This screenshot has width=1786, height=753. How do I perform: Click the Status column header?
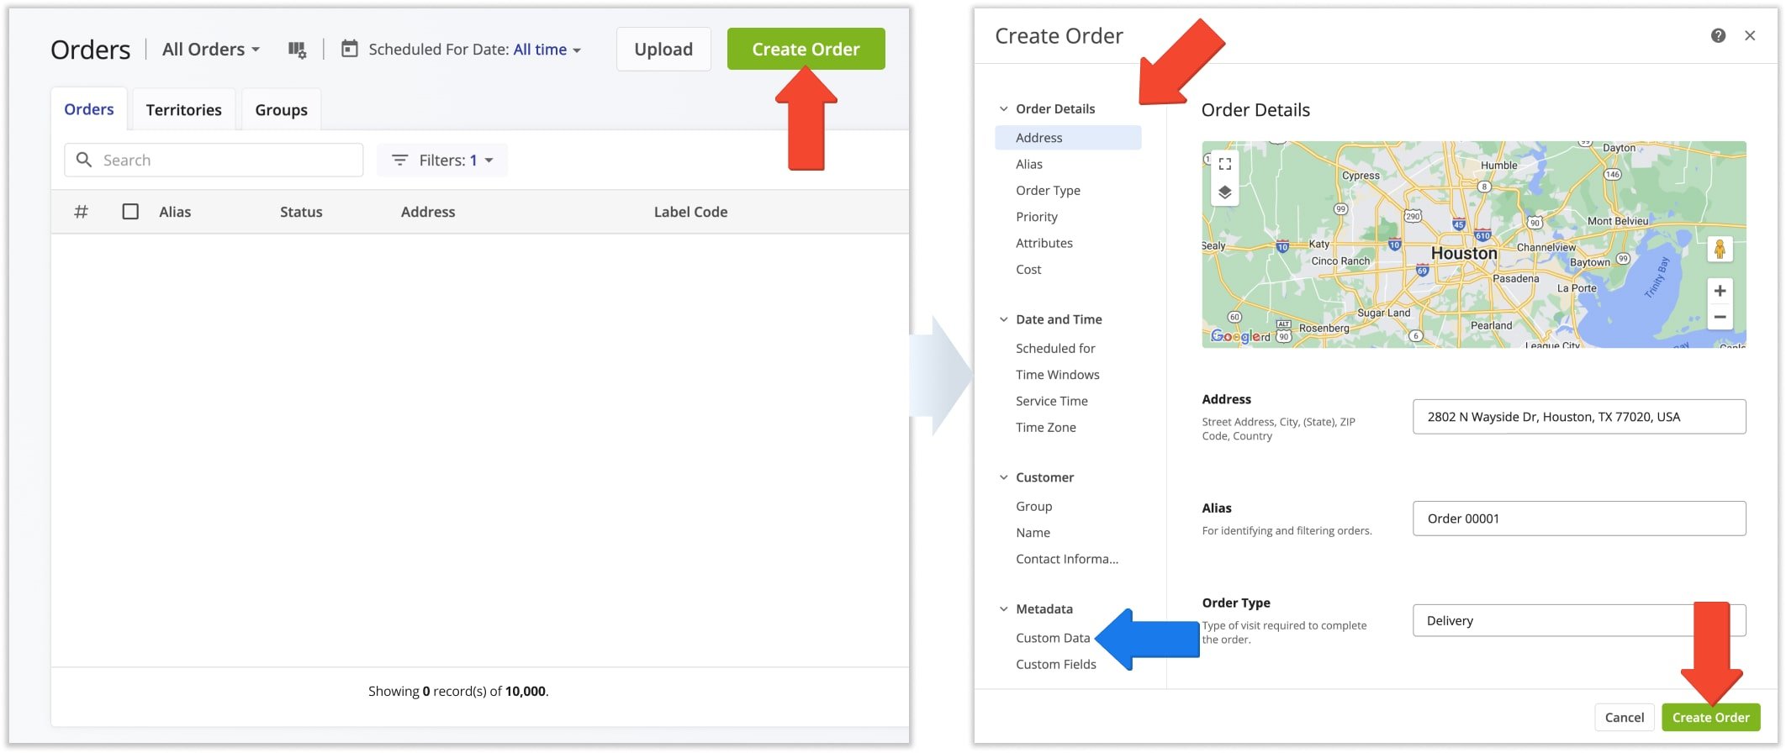click(301, 212)
